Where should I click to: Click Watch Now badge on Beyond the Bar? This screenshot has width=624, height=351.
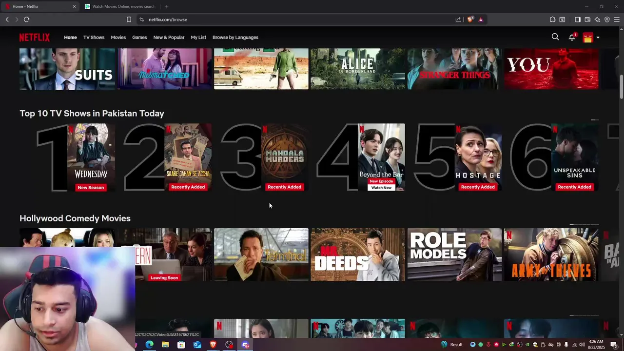point(381,188)
